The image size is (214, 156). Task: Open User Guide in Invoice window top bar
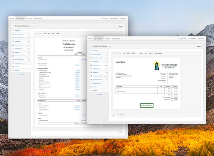[192, 38]
